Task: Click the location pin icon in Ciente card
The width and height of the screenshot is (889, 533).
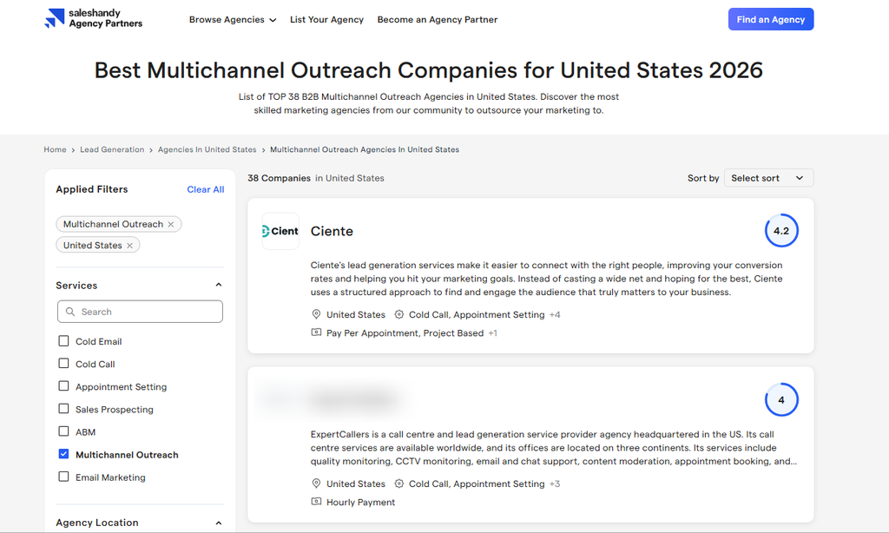Action: [316, 314]
